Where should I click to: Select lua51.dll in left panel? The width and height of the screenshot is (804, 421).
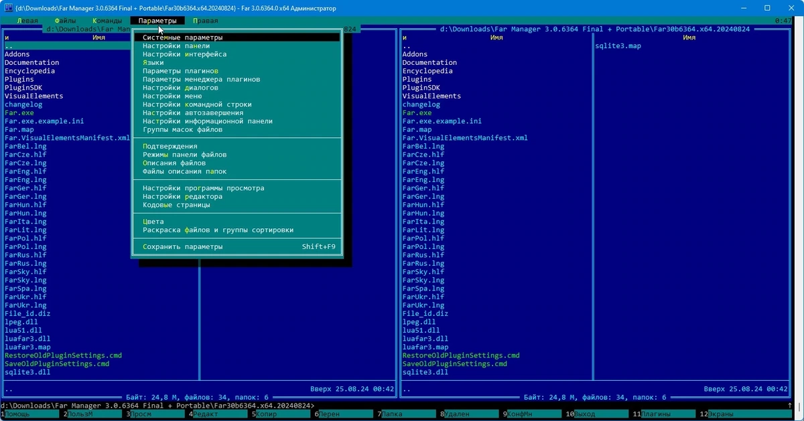(23, 330)
